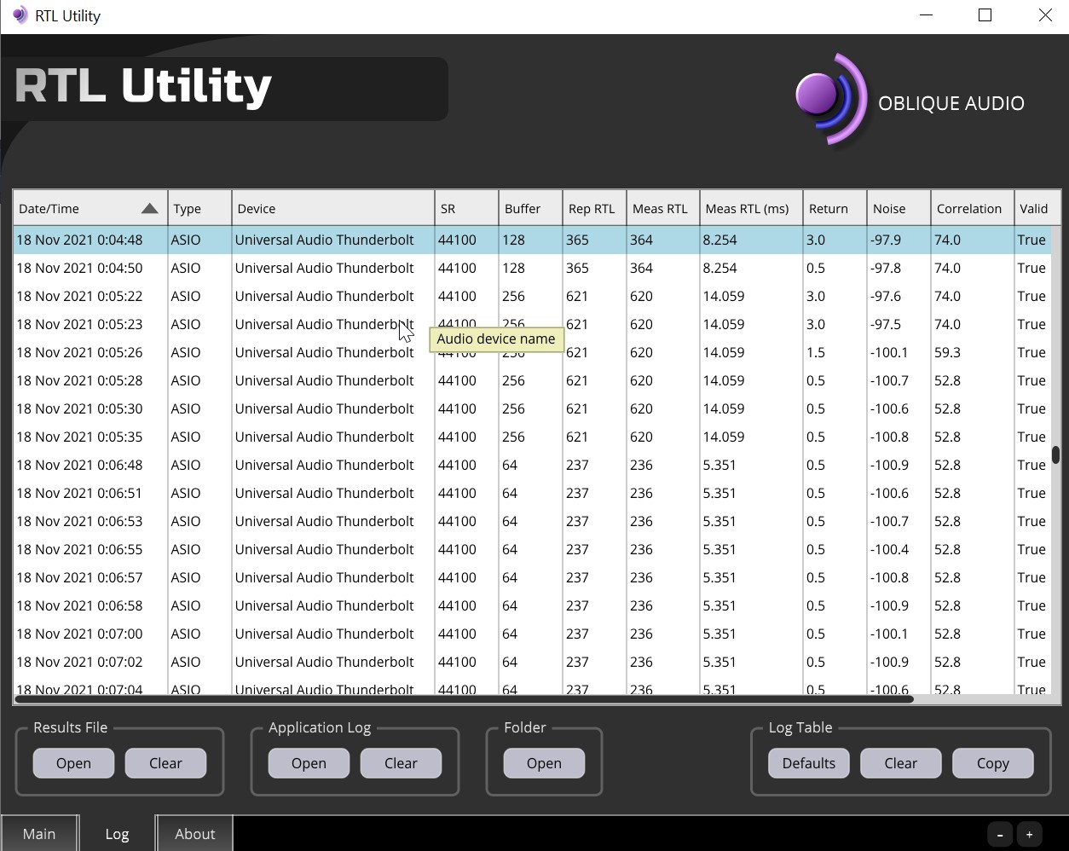Click the horizontal scrollbar of the log table

click(x=465, y=699)
